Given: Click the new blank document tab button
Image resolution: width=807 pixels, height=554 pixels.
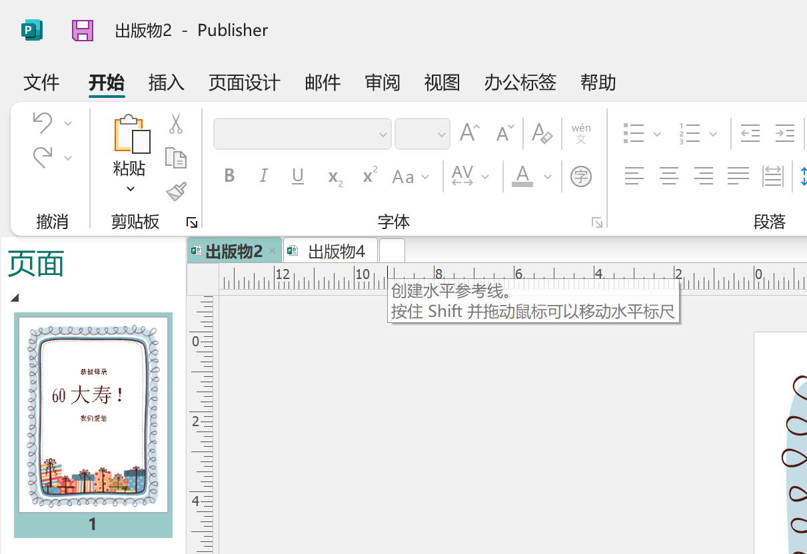Looking at the screenshot, I should pyautogui.click(x=392, y=251).
